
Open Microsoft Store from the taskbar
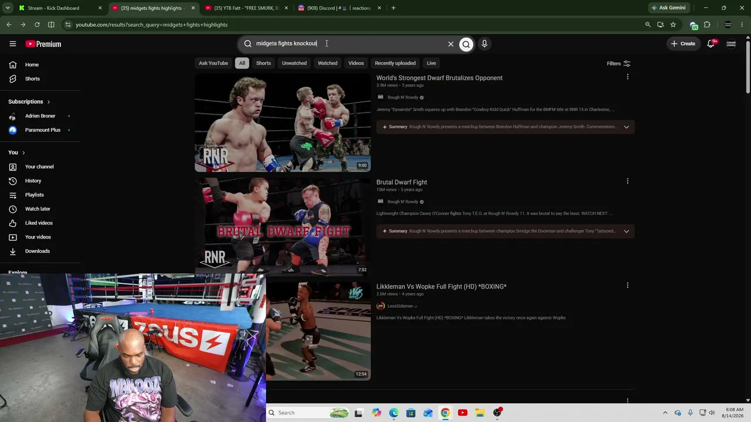tap(411, 413)
